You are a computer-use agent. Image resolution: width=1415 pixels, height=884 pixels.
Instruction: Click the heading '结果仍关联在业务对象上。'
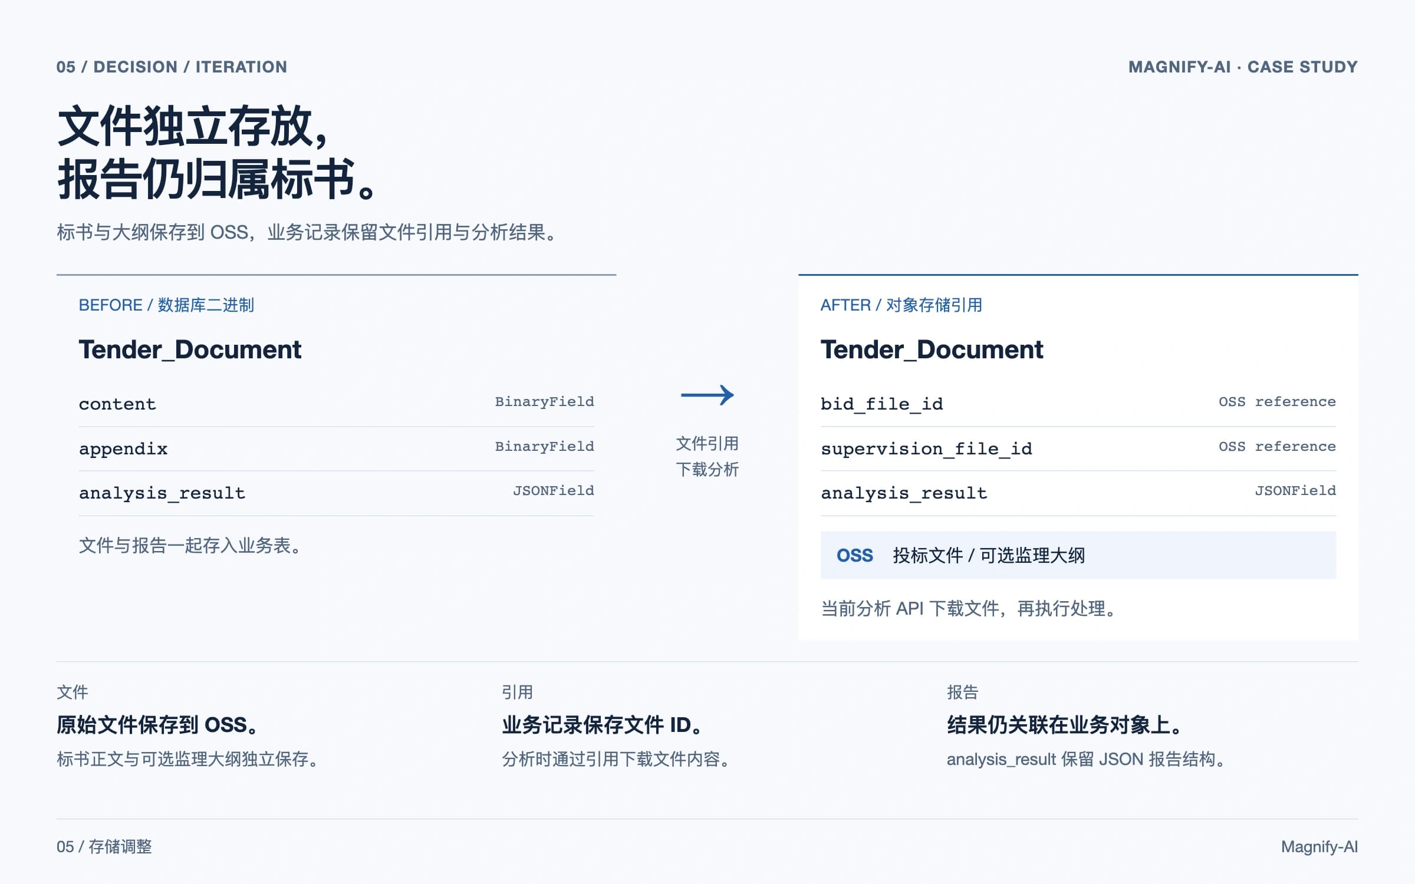click(x=1066, y=725)
